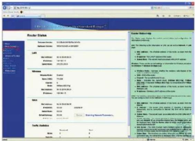Click the LAN section heading

34,53
